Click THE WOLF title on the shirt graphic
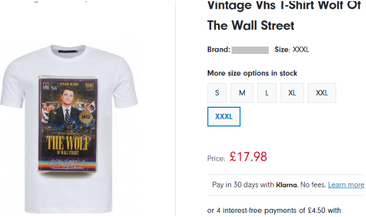The height and width of the screenshot is (217, 366). click(68, 143)
